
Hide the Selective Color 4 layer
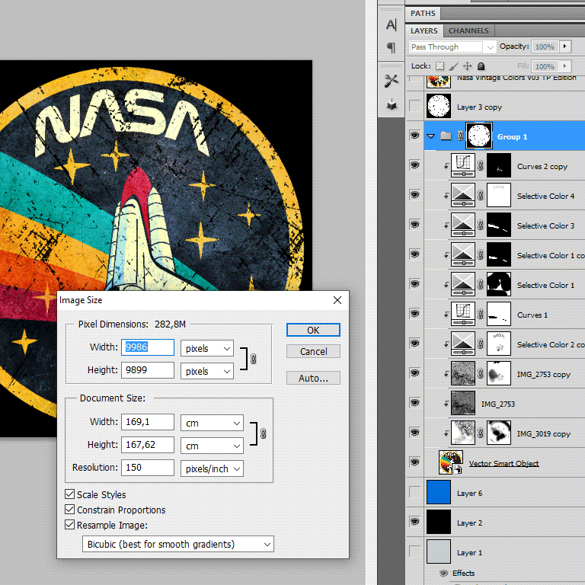[414, 194]
